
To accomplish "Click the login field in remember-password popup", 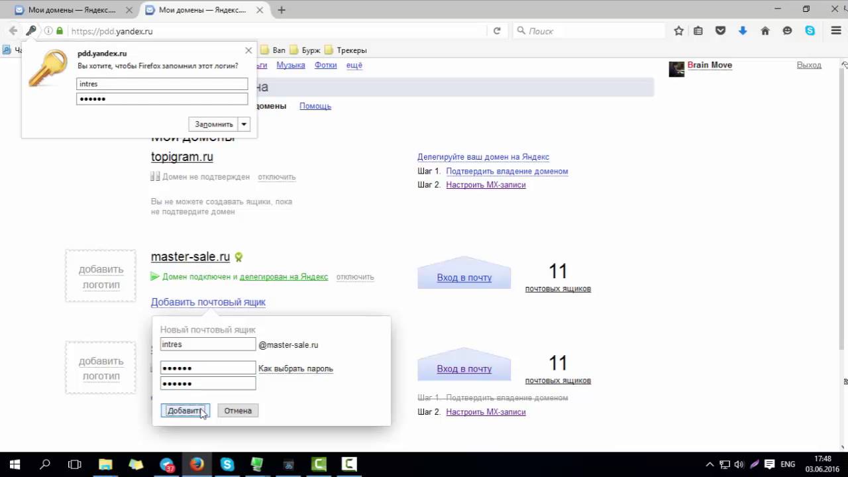I will click(x=162, y=84).
